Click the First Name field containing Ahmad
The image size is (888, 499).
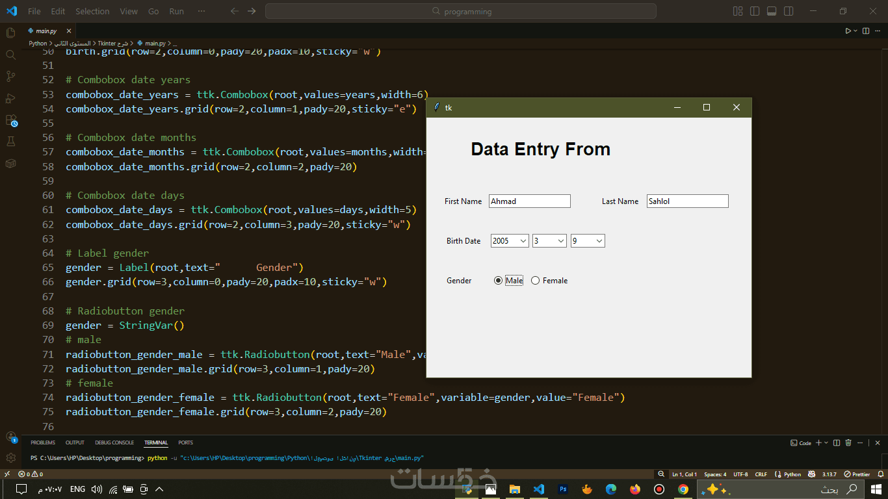530,201
